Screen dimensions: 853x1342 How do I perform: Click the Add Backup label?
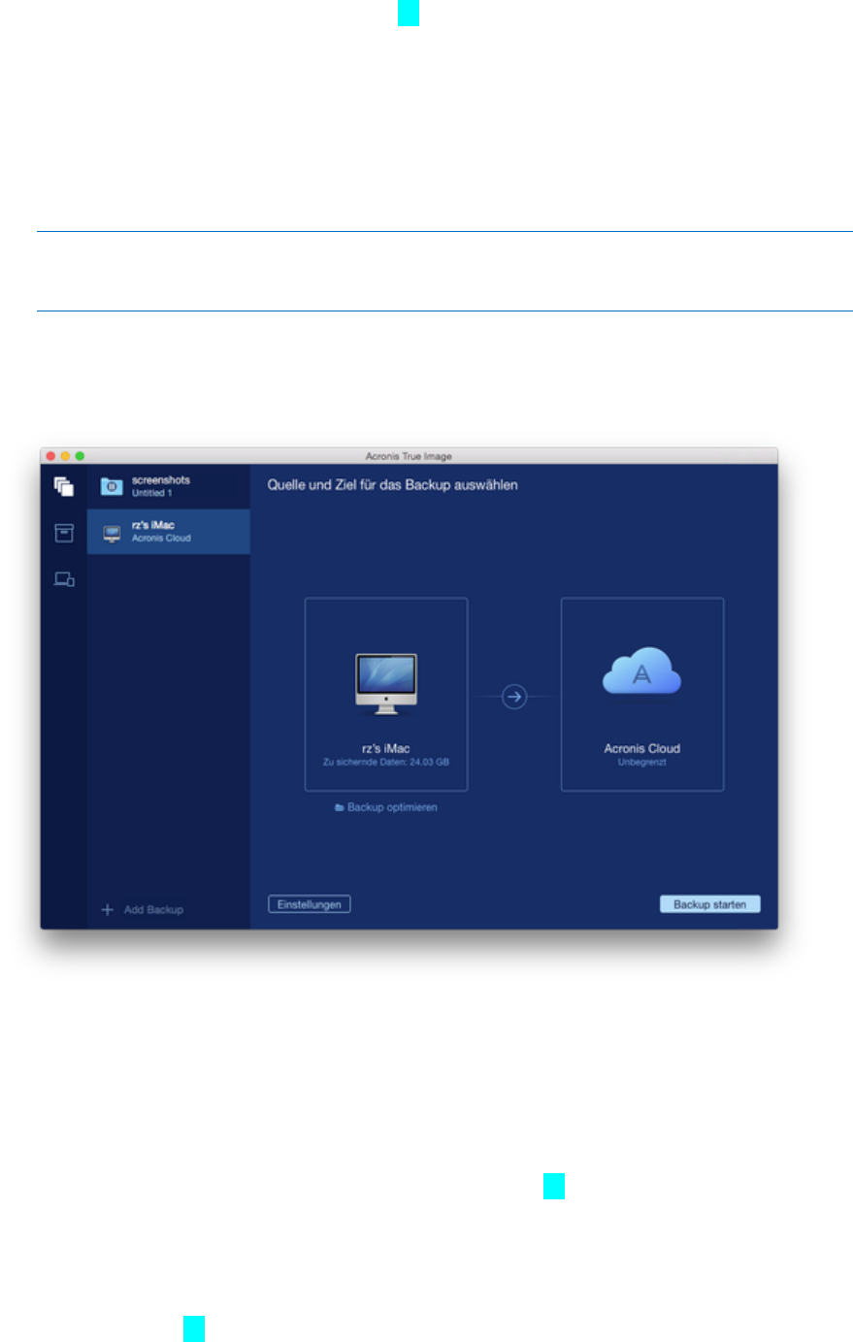pyautogui.click(x=153, y=910)
